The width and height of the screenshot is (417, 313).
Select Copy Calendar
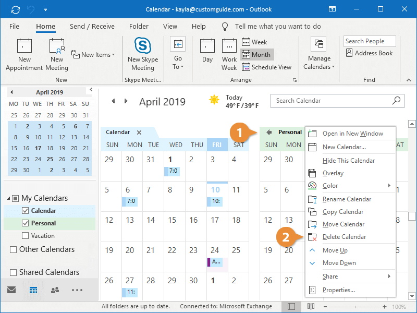click(350, 212)
